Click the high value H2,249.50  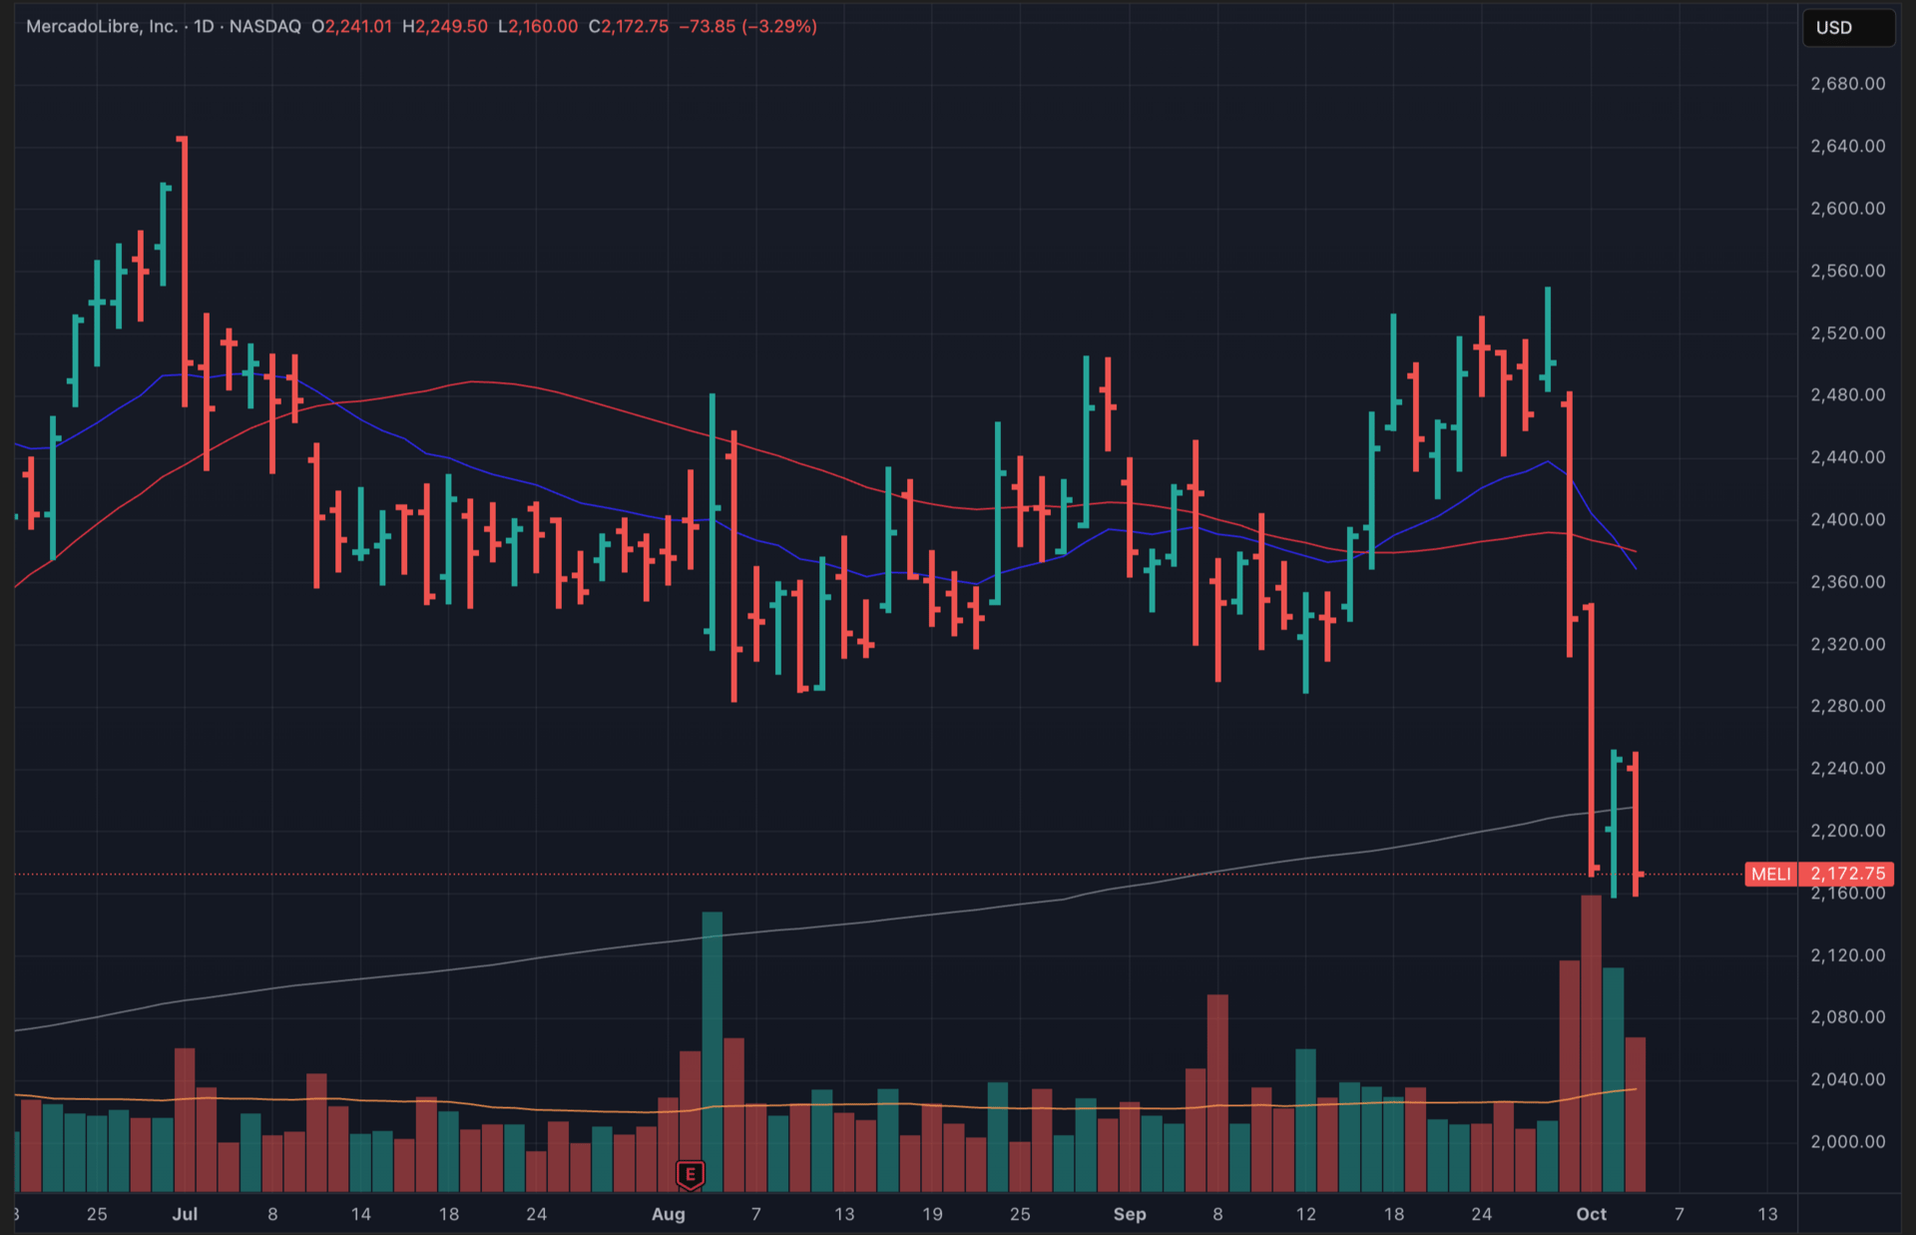coord(444,26)
